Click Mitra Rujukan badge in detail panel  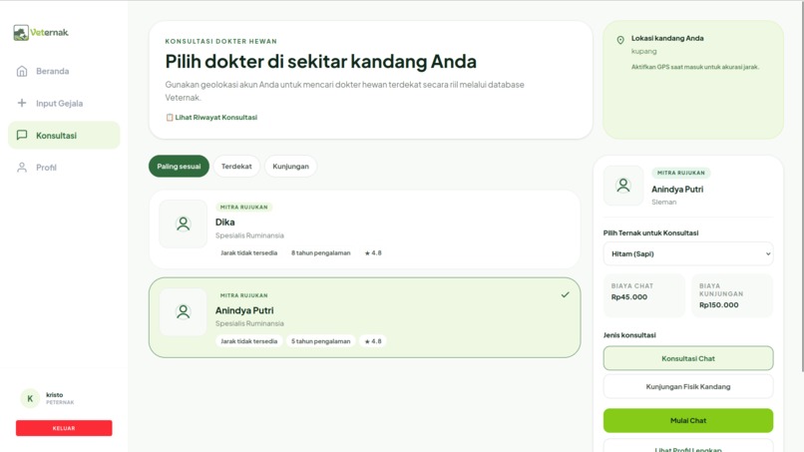[681, 173]
